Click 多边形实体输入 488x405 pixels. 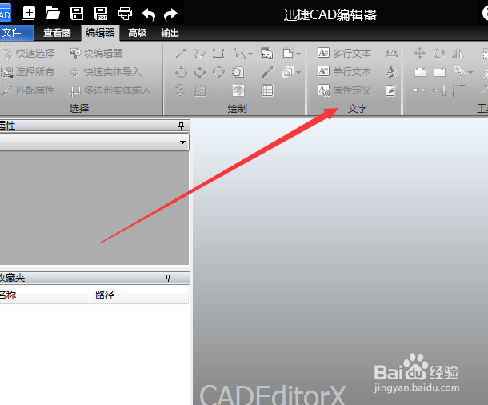(x=110, y=90)
